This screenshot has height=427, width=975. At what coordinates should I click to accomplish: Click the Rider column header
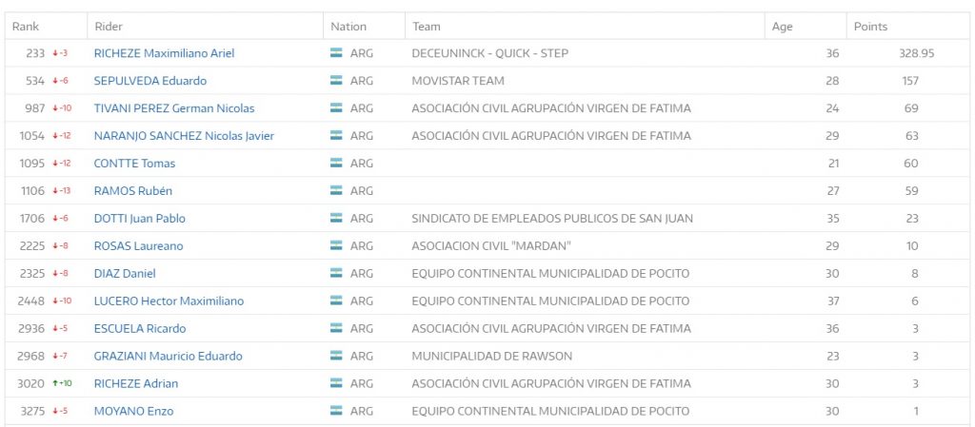click(x=109, y=27)
